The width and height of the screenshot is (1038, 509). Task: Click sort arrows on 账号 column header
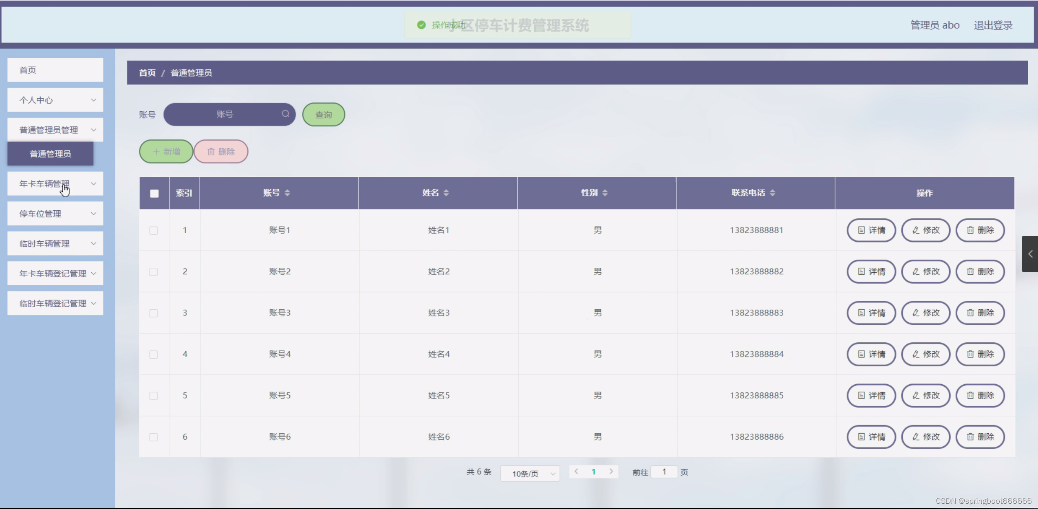[x=287, y=193]
